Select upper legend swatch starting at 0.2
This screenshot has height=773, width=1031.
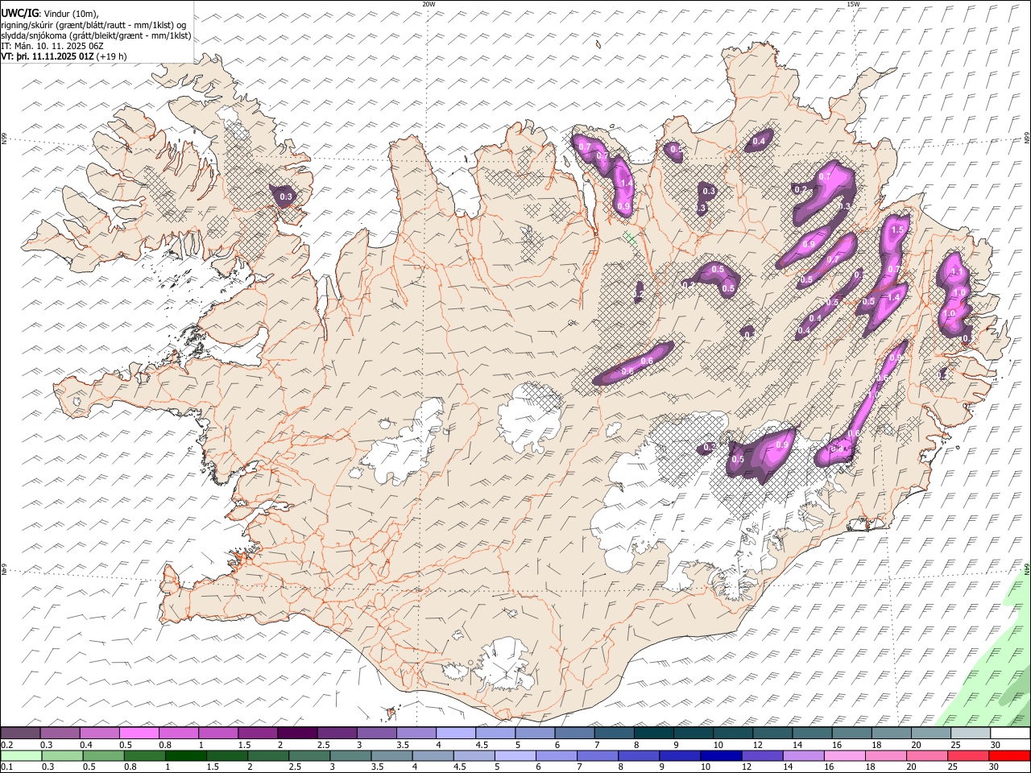click(x=20, y=733)
